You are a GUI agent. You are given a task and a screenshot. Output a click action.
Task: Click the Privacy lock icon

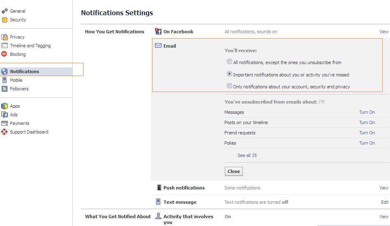coord(5,37)
